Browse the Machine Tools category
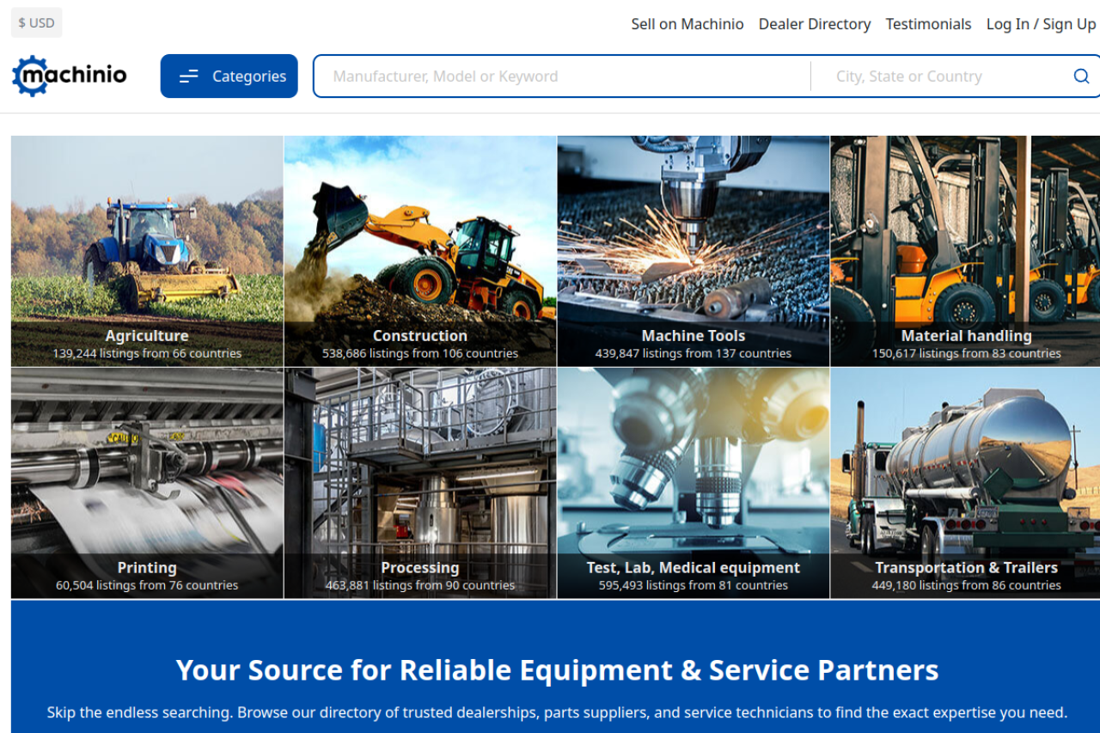This screenshot has height=733, width=1100. [694, 251]
